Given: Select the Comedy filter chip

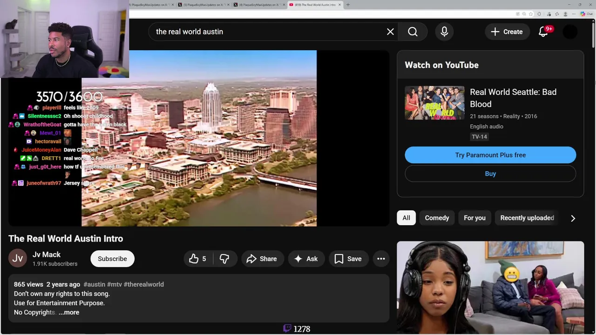Looking at the screenshot, I should (x=437, y=218).
